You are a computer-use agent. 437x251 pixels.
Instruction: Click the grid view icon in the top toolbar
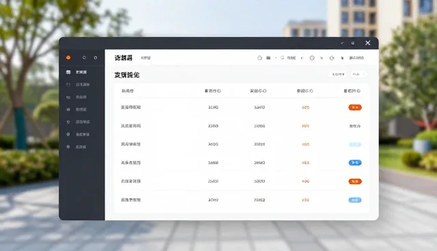(268, 58)
